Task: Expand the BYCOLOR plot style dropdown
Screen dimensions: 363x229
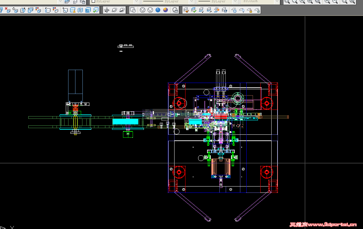Action: pos(277,1)
